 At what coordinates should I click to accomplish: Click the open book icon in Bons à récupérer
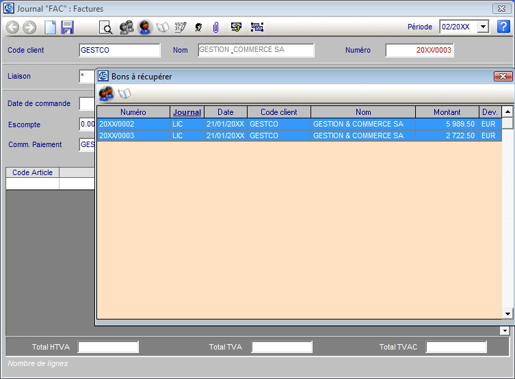click(124, 93)
